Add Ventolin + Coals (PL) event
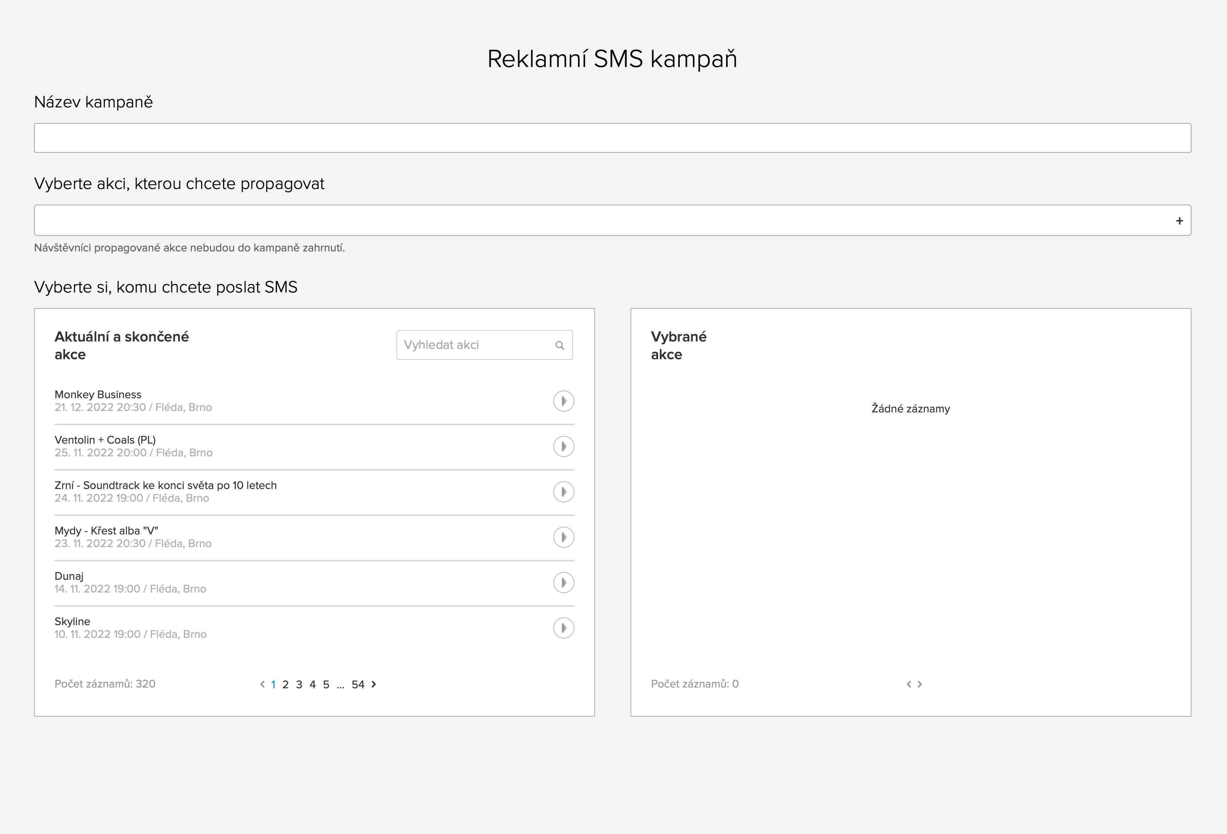The width and height of the screenshot is (1227, 834). tap(563, 446)
